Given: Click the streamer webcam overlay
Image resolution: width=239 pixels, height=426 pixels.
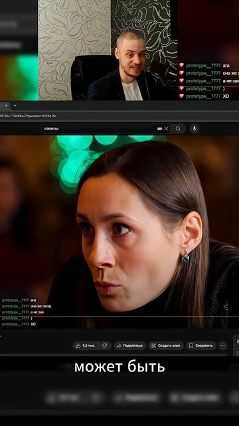Looking at the screenshot, I should point(108,51).
